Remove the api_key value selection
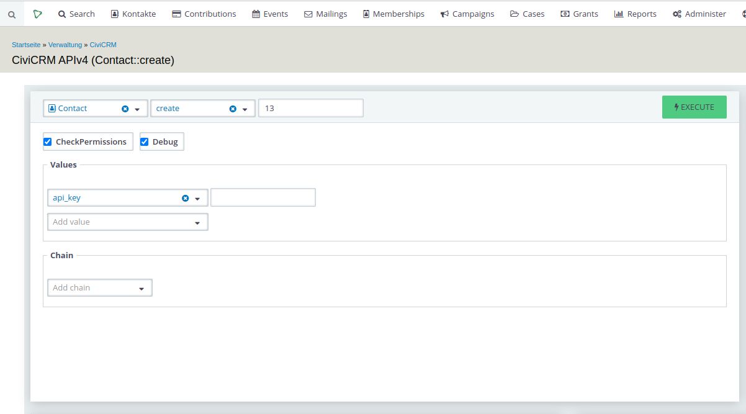 185,198
